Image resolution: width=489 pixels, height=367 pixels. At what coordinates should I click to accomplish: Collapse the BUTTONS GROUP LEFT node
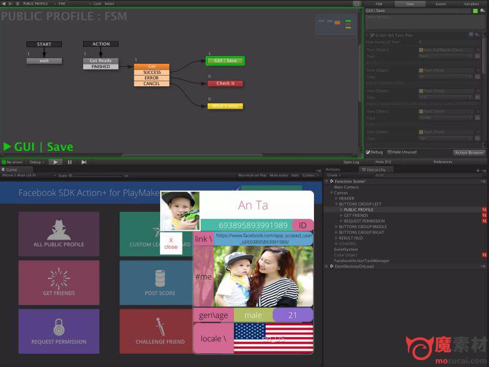tap(336, 204)
